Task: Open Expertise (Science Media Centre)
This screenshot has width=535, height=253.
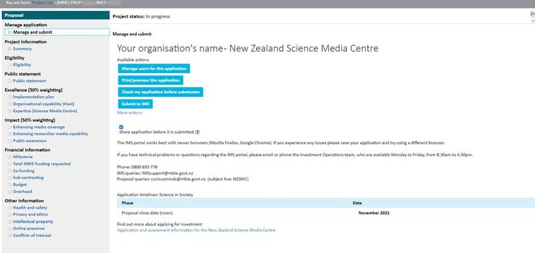Action: pos(45,111)
